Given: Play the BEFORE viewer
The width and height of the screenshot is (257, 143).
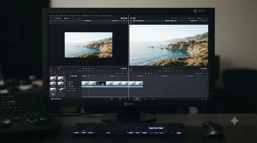Looking at the screenshot, I should [x=89, y=68].
